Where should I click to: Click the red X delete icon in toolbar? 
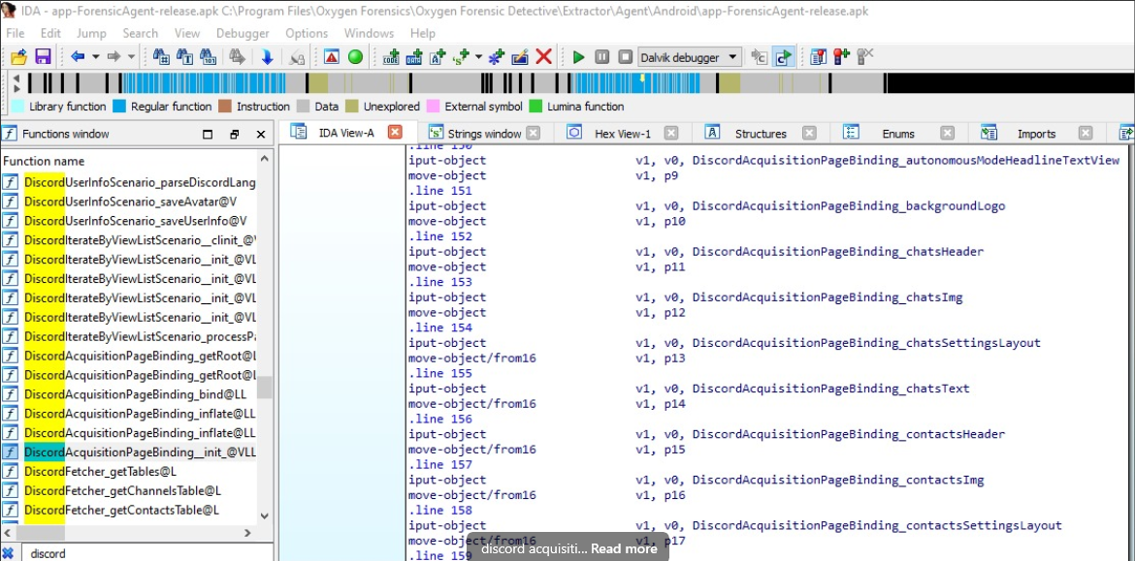[544, 57]
